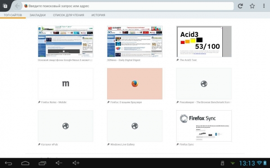Open the Google Nexus 6 article thumbnail
The height and width of the screenshot is (168, 270).
65,42
